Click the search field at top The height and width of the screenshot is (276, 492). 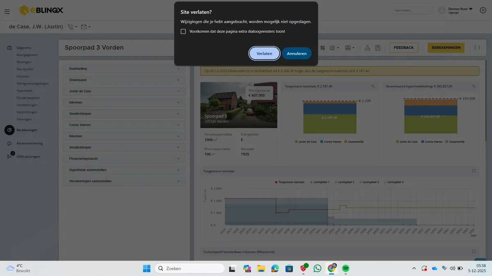[412, 10]
